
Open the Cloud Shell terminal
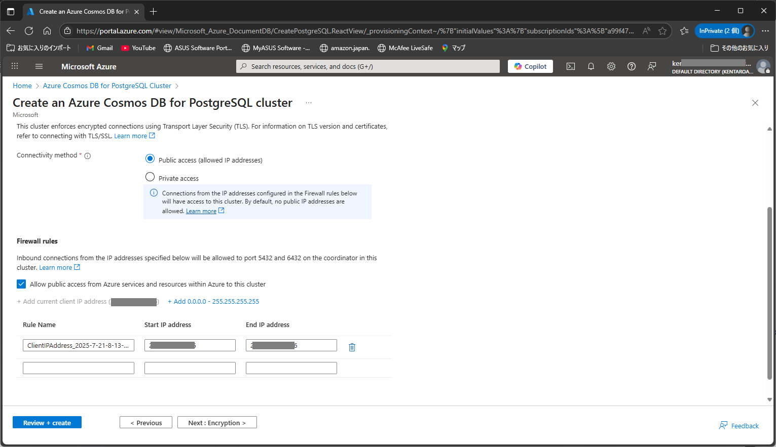click(x=571, y=66)
